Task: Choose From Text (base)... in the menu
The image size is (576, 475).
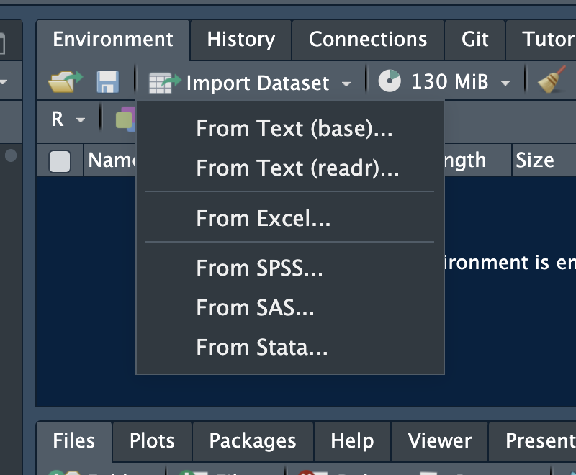Action: click(295, 129)
